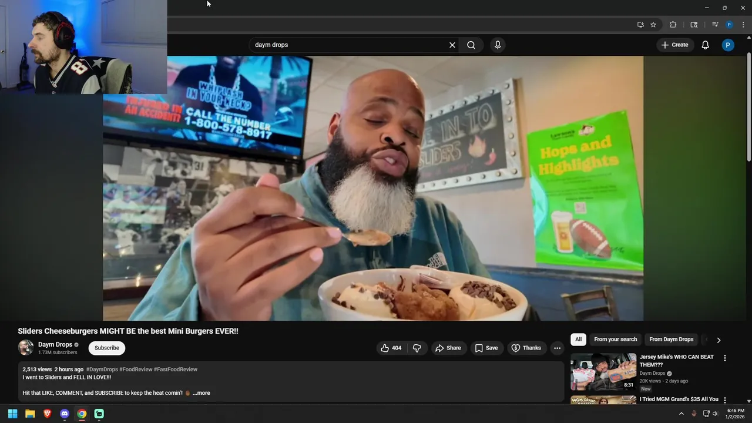752x423 pixels.
Task: Click the 1.73M subscribers text
Action: point(58,352)
